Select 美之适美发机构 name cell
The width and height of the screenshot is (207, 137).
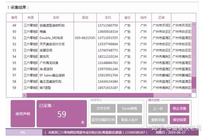[51, 81]
